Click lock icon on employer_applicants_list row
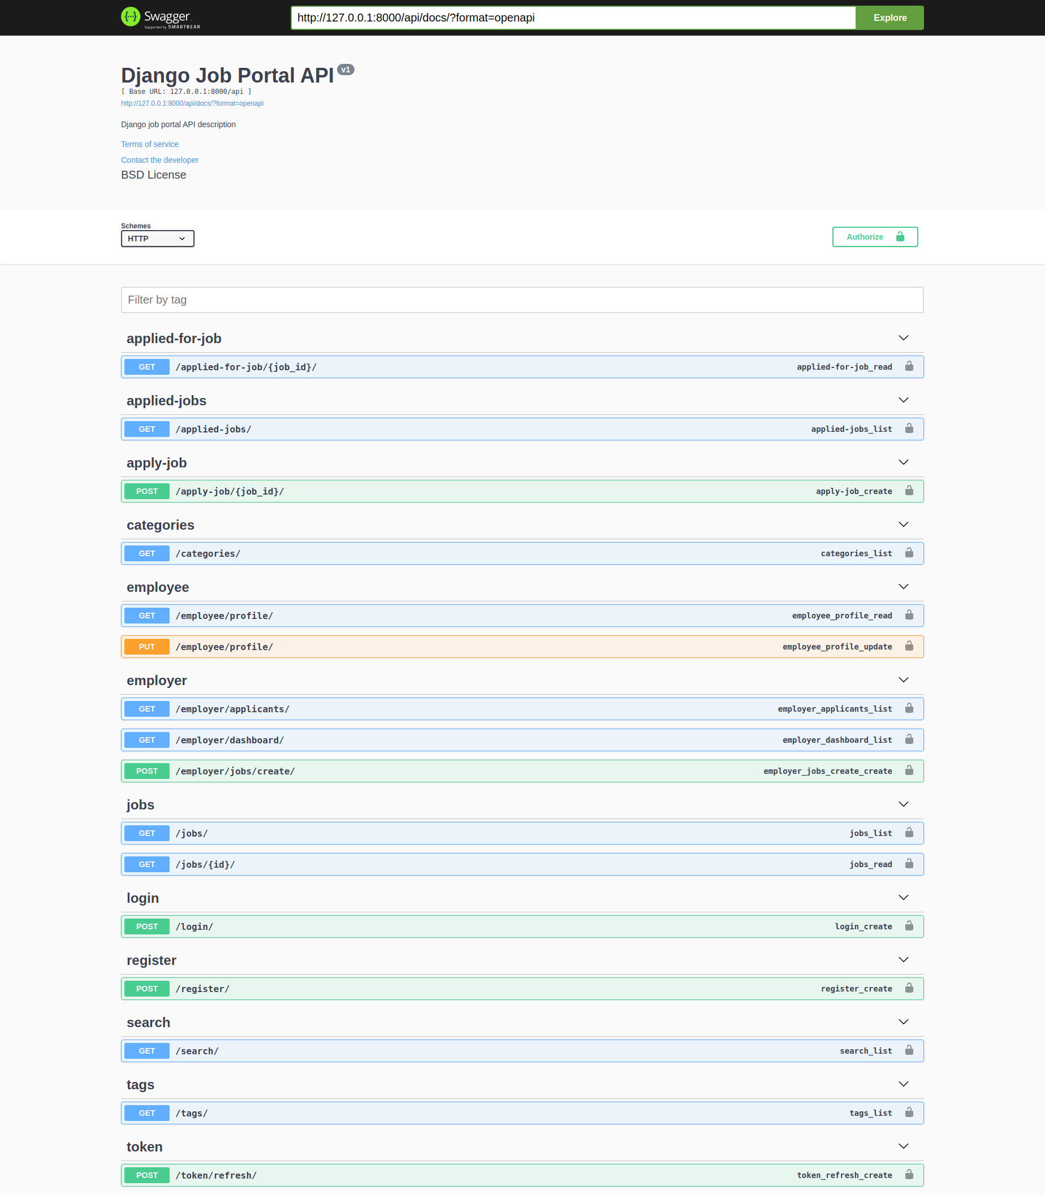The width and height of the screenshot is (1045, 1195). point(909,708)
